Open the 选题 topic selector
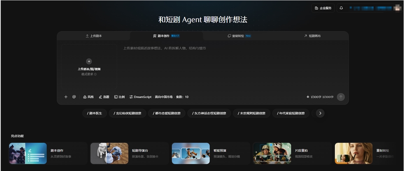 click(x=104, y=97)
